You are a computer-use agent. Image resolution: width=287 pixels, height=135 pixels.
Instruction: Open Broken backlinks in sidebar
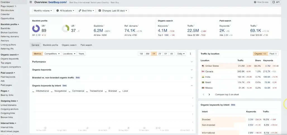pos(9,32)
